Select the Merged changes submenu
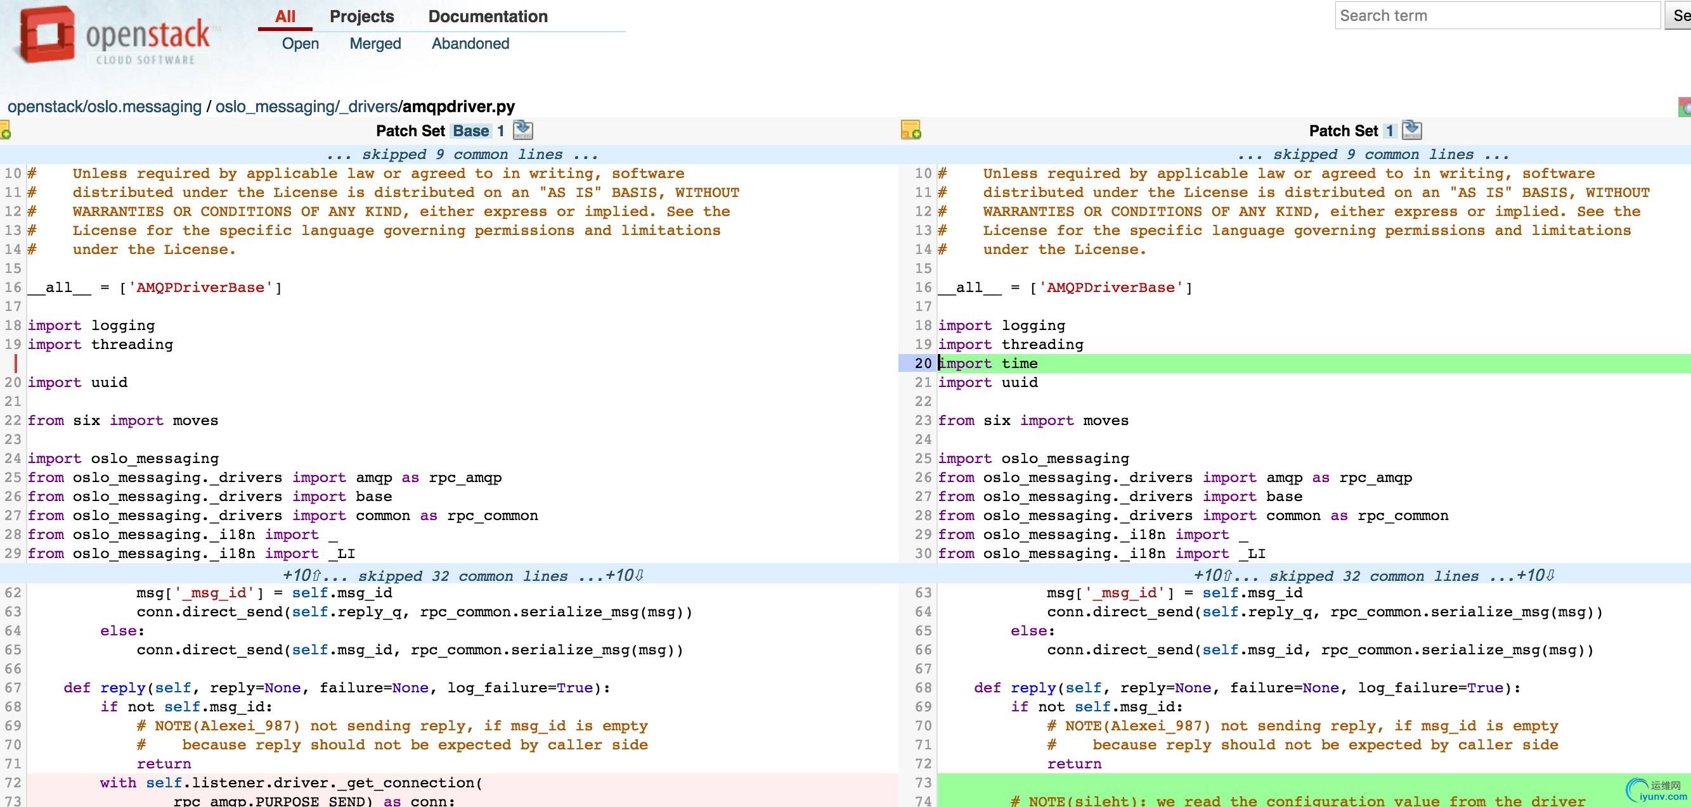This screenshot has width=1691, height=807. 375,43
